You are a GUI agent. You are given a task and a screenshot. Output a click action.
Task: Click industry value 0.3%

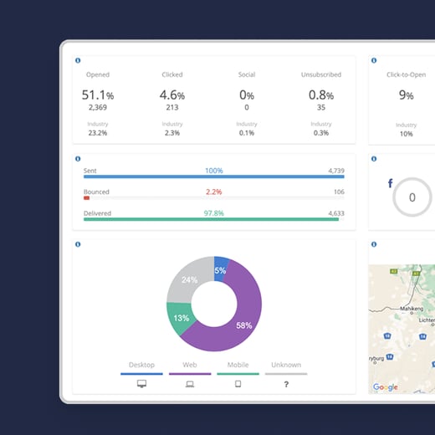321,133
